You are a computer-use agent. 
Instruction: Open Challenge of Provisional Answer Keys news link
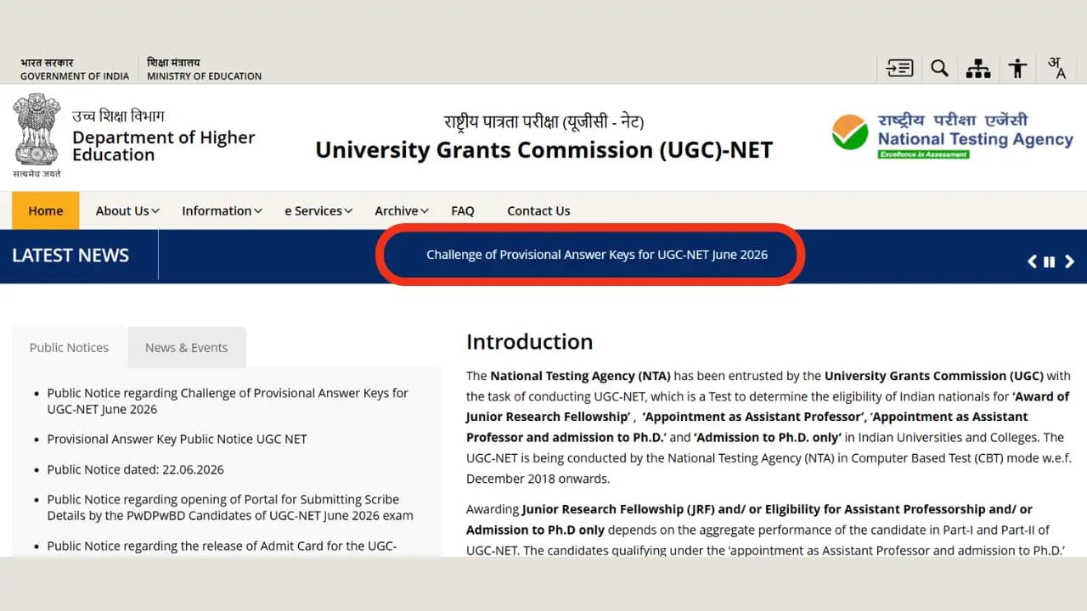tap(597, 255)
